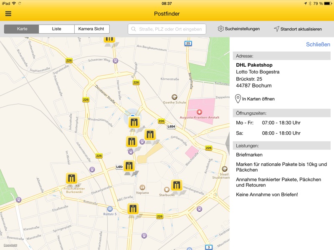334x250 pixels.
Task: Select the Karte view tab
Action: [22, 29]
